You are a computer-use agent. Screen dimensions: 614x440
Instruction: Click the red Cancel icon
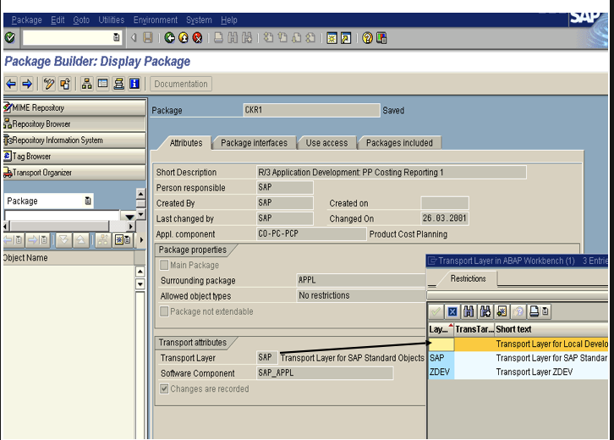(197, 38)
